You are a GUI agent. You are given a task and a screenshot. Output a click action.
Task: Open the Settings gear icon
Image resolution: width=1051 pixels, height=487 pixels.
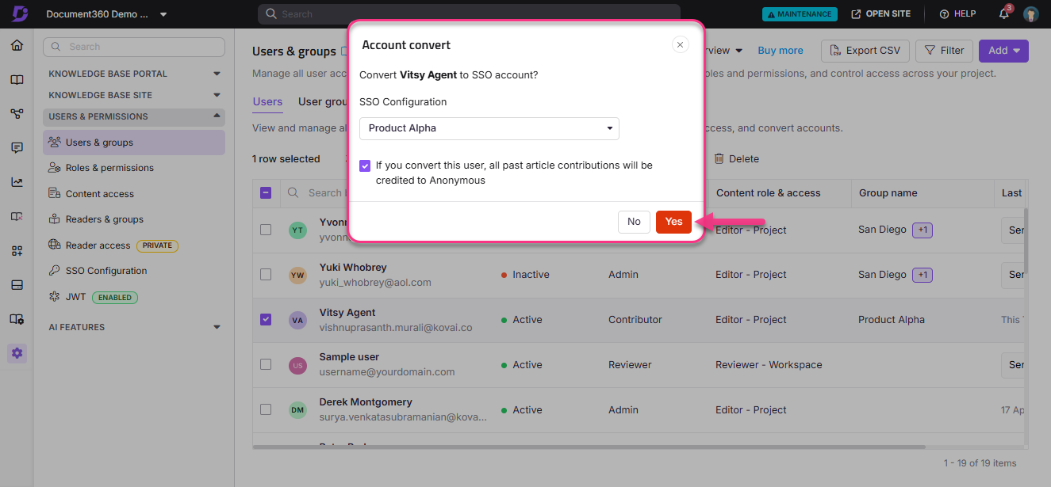pyautogui.click(x=17, y=353)
